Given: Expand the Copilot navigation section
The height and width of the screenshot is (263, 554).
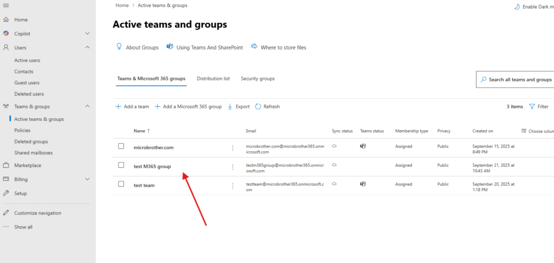Looking at the screenshot, I should [88, 33].
